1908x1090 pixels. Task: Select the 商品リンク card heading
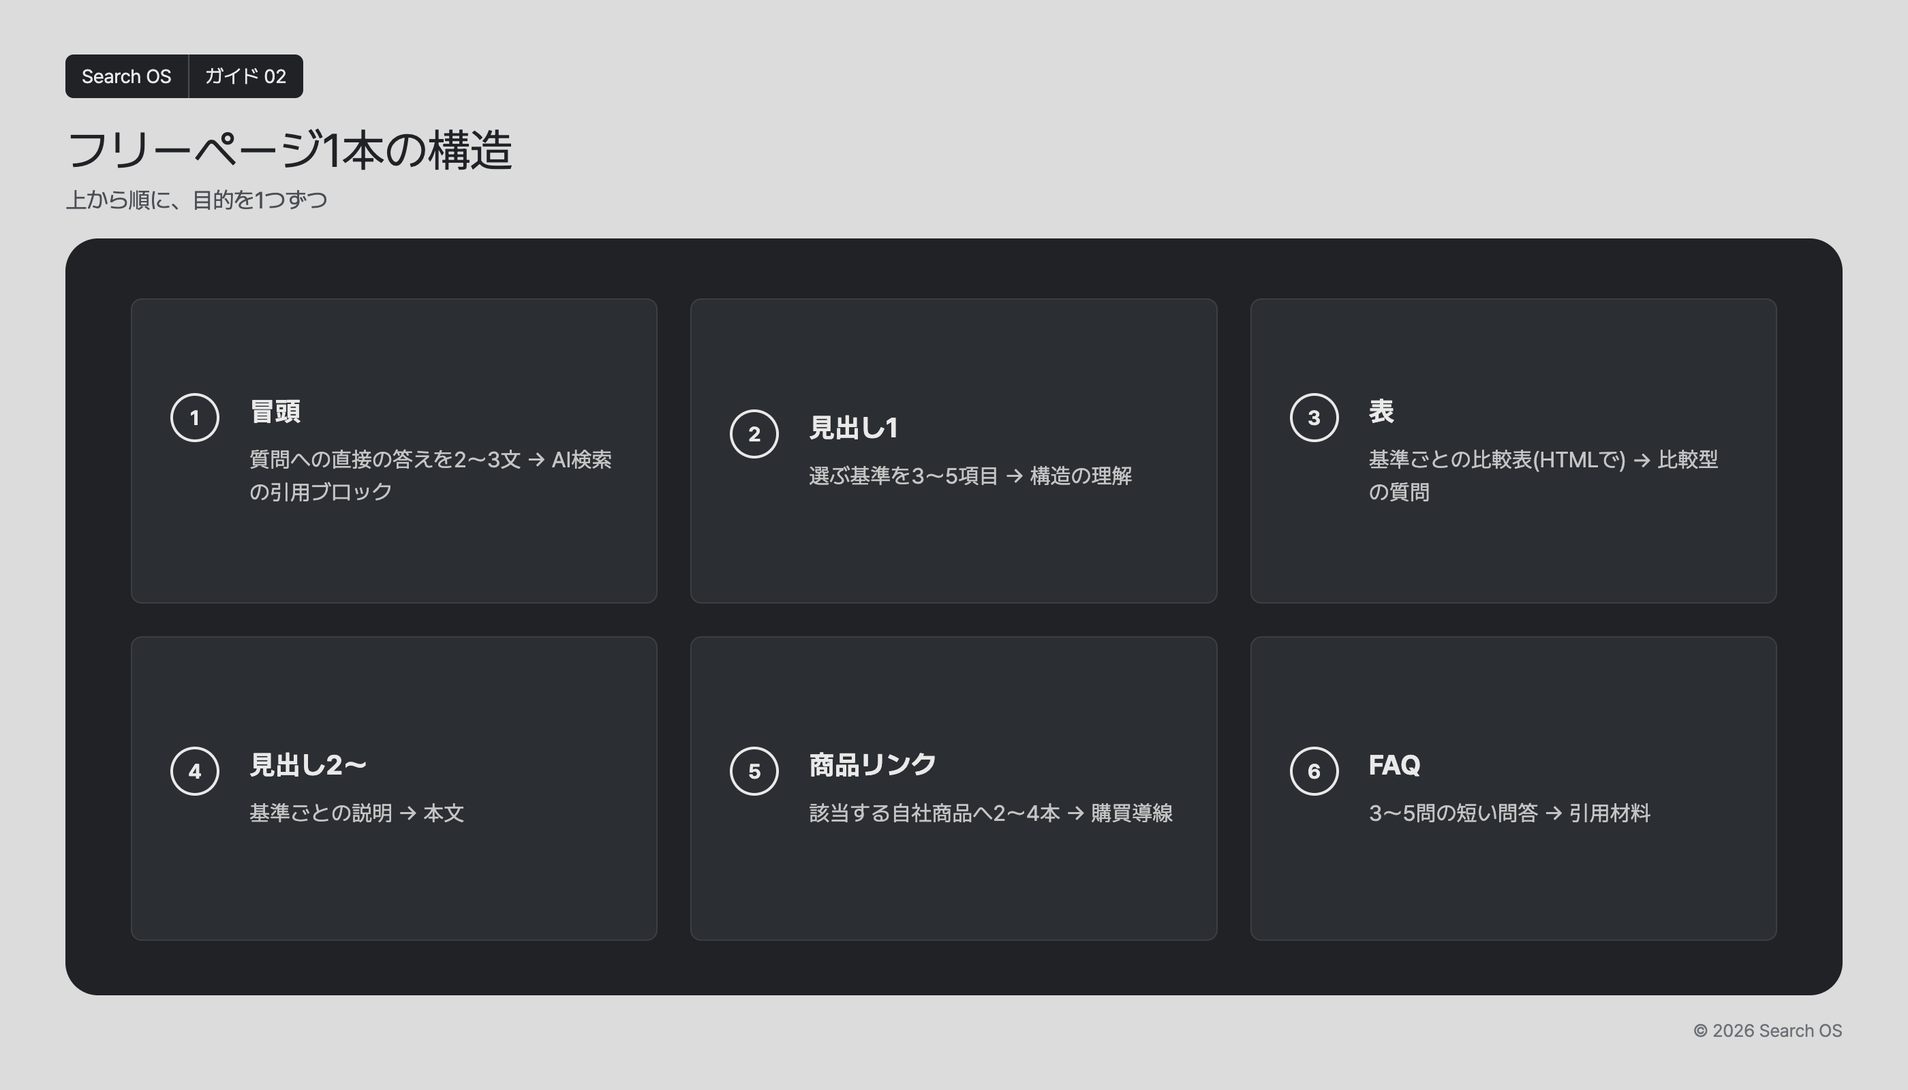tap(872, 764)
